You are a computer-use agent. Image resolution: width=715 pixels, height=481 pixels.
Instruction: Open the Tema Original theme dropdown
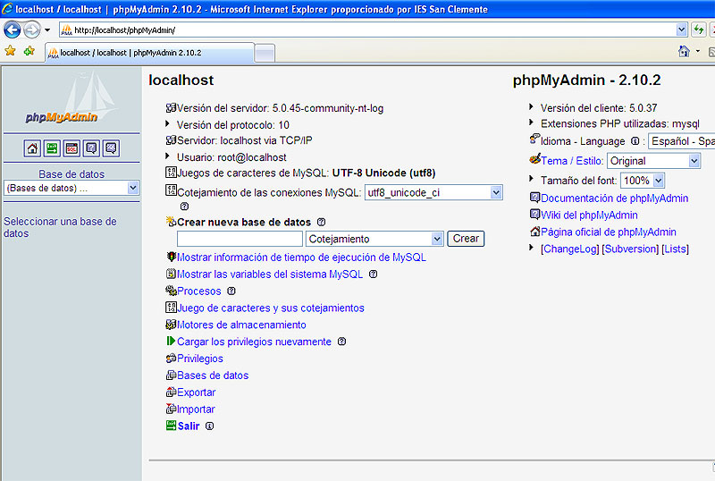[653, 161]
